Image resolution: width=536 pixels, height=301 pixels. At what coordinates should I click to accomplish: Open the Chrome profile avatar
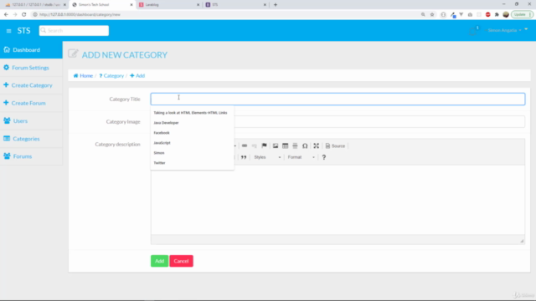(506, 14)
